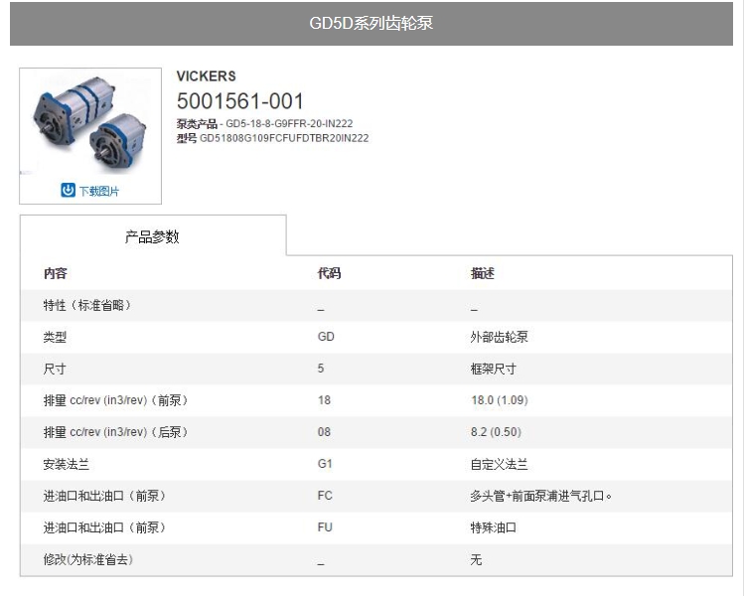Click model GD51808G109FCFUFDTBR20IN222
This screenshot has width=745, height=596.
(x=284, y=138)
